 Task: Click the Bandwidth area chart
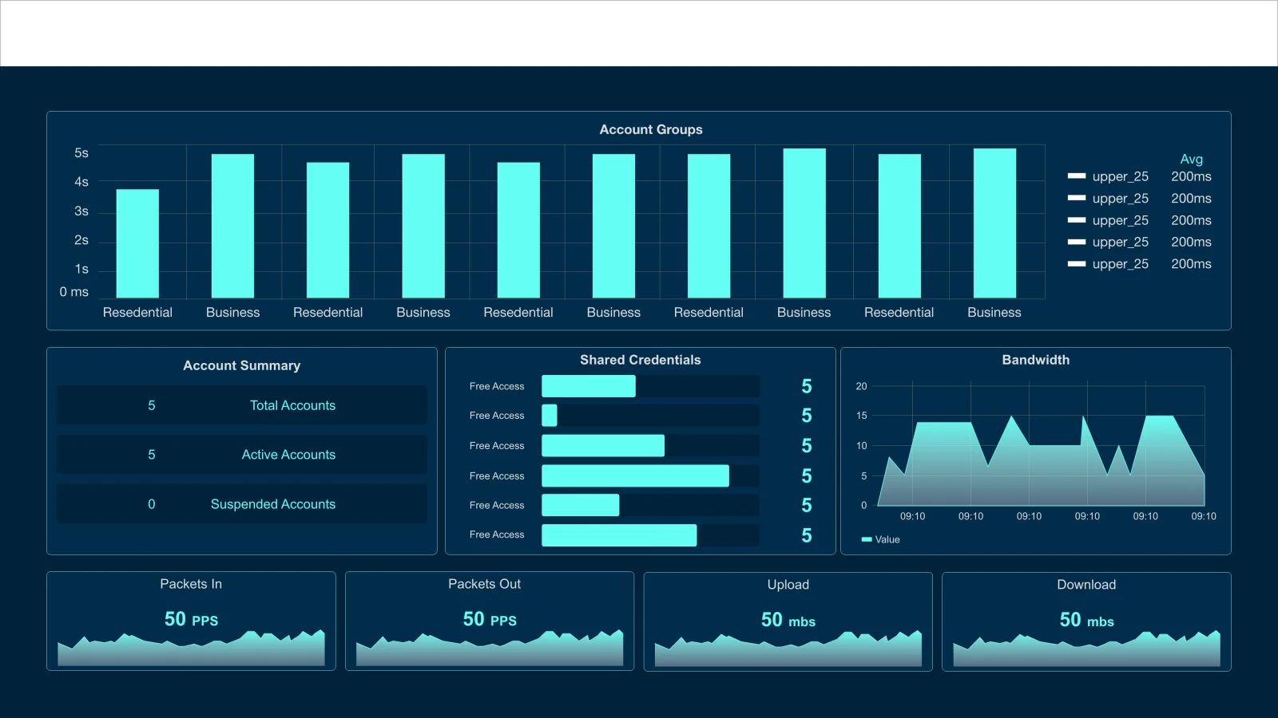tap(1041, 461)
